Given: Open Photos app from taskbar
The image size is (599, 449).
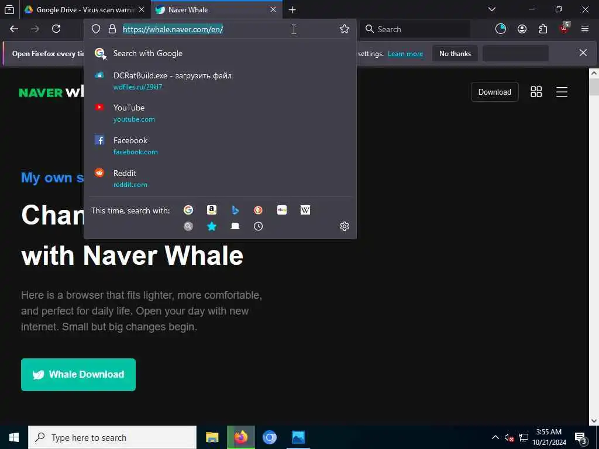Looking at the screenshot, I should click(x=298, y=437).
